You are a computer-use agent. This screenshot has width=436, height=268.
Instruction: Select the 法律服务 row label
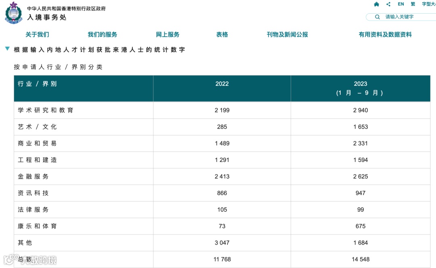33,210
